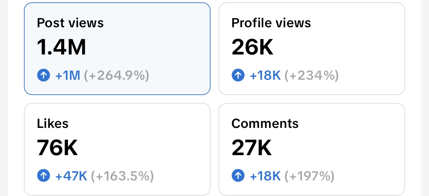The image size is (429, 196).
Task: Click the 26K profile views value
Action: point(252,47)
